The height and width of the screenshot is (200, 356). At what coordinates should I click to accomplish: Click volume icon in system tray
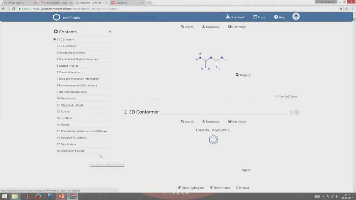pos(337,197)
